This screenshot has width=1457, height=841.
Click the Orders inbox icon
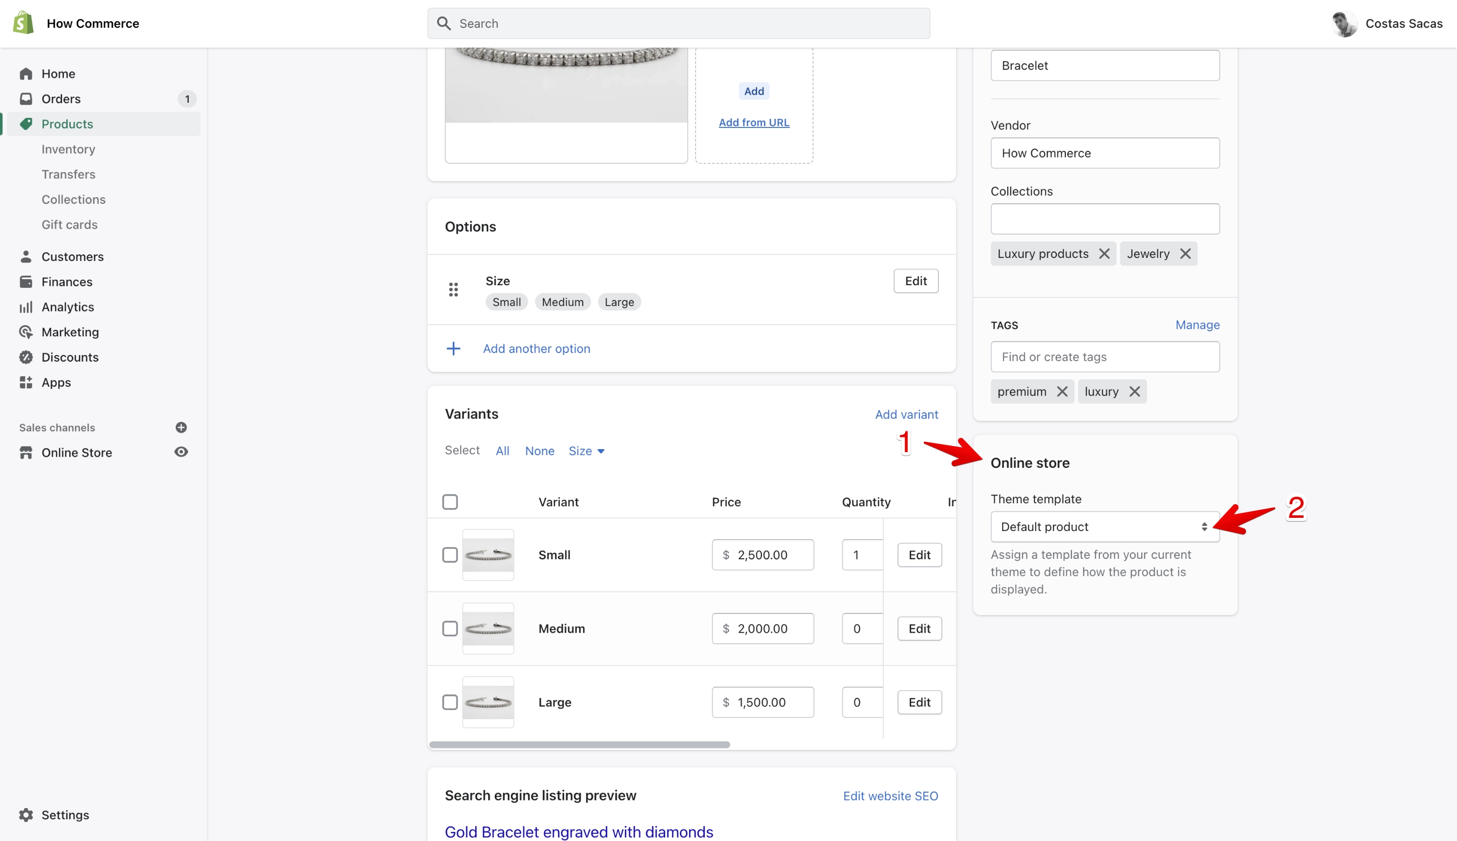click(x=26, y=99)
